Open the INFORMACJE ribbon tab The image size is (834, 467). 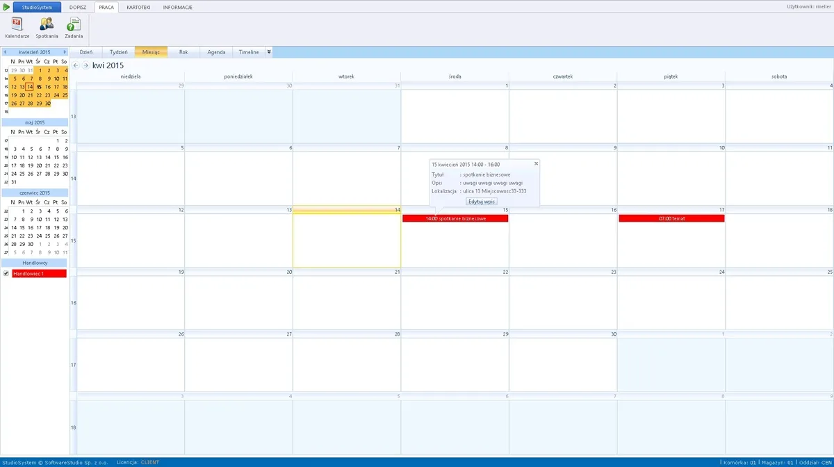coord(177,7)
